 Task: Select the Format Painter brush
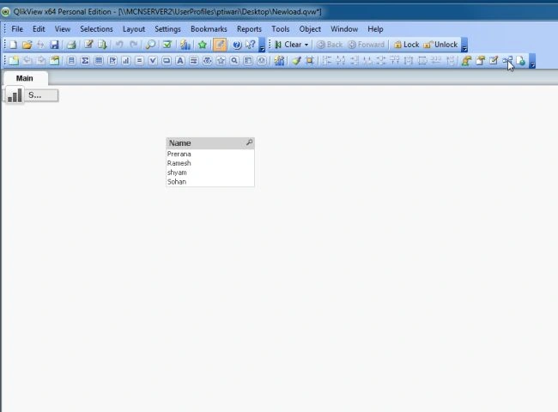[x=296, y=61]
